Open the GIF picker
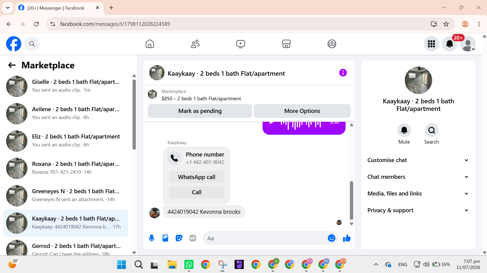The height and width of the screenshot is (273, 487). [193, 238]
